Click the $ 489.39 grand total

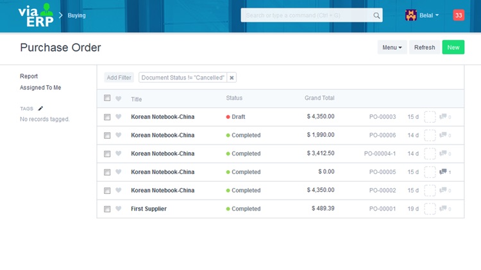point(323,208)
